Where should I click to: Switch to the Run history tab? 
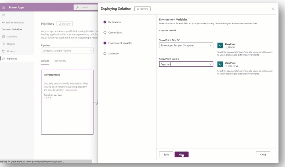(x=60, y=61)
